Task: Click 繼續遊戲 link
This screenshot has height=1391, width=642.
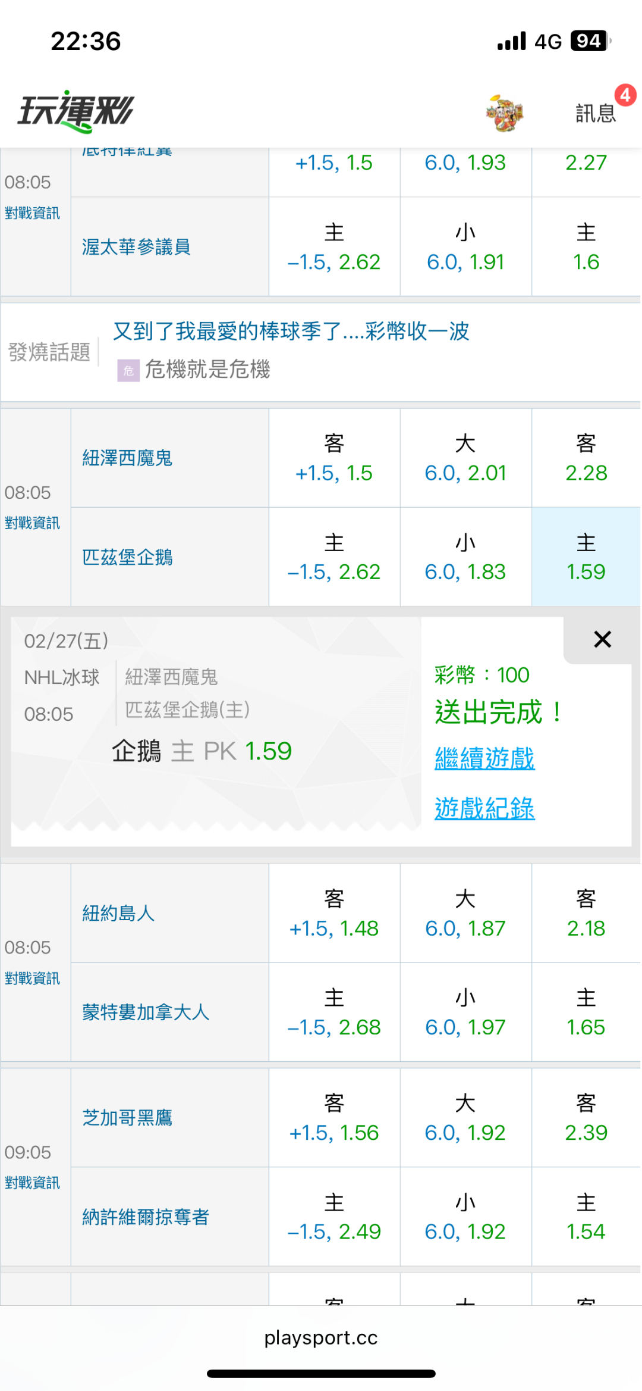Action: 484,759
